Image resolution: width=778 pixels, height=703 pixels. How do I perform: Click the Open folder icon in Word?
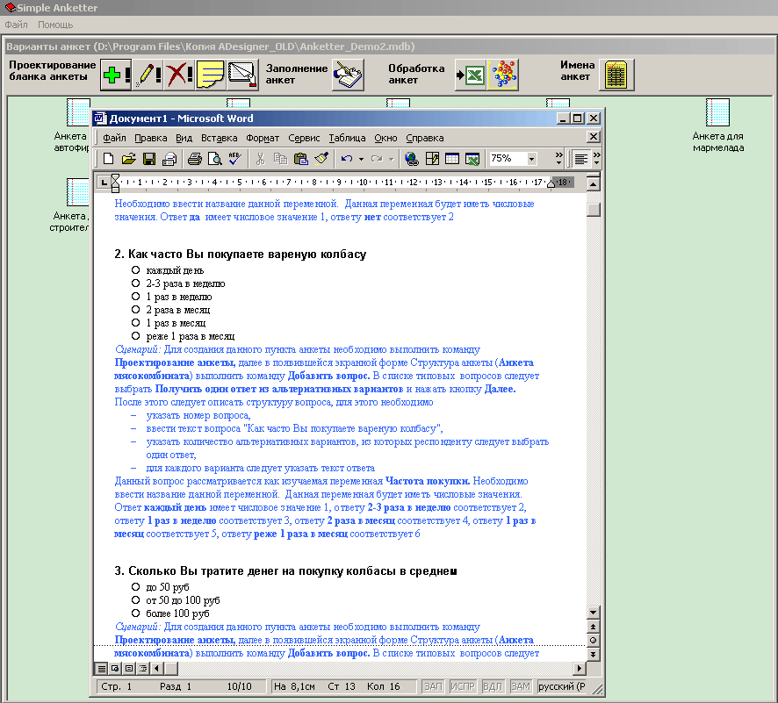[128, 159]
